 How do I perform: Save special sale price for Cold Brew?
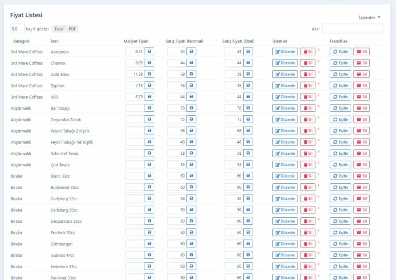pos(248,74)
